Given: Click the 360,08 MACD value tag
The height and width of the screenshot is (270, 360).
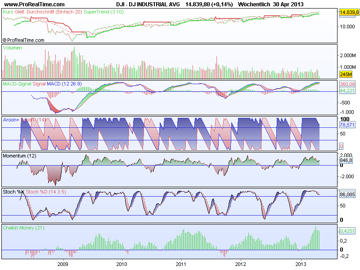Looking at the screenshot, I should coord(347,84).
